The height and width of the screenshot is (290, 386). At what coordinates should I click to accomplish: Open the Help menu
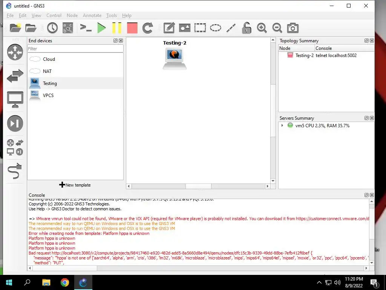(x=127, y=15)
